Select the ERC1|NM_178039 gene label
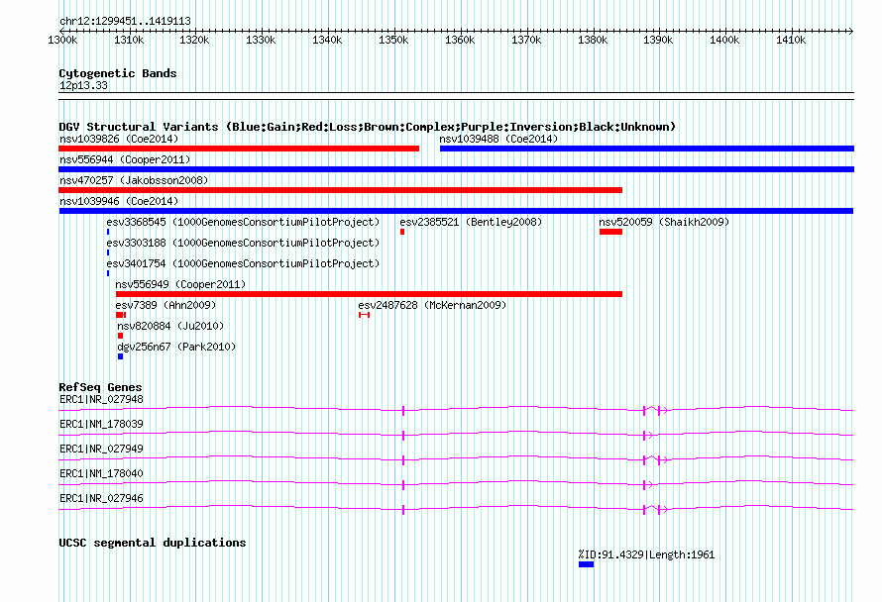The image size is (882, 602). pos(101,424)
